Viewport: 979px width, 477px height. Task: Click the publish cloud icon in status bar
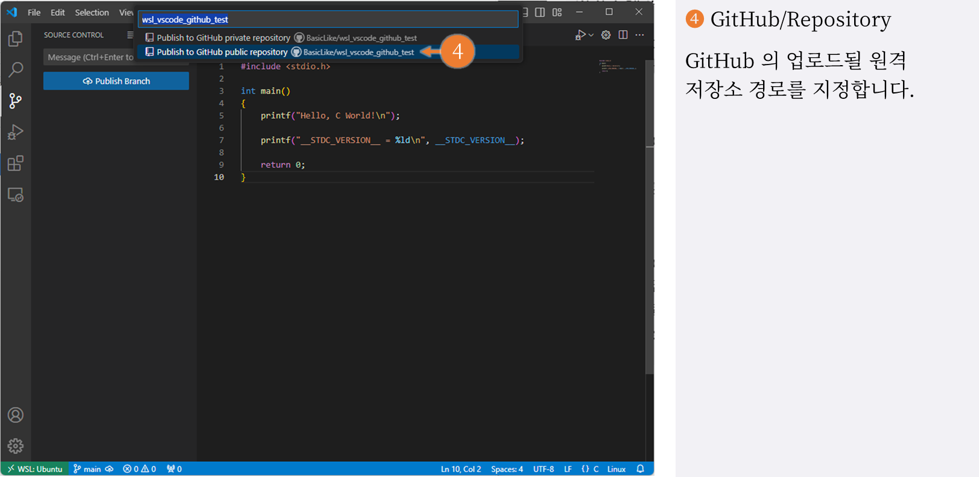[109, 469]
